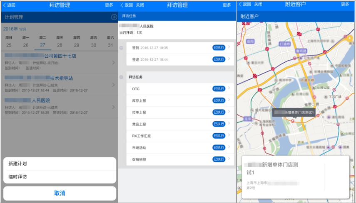Open the 竞品上报 task row chevron
The image size is (356, 203).
coord(229,123)
